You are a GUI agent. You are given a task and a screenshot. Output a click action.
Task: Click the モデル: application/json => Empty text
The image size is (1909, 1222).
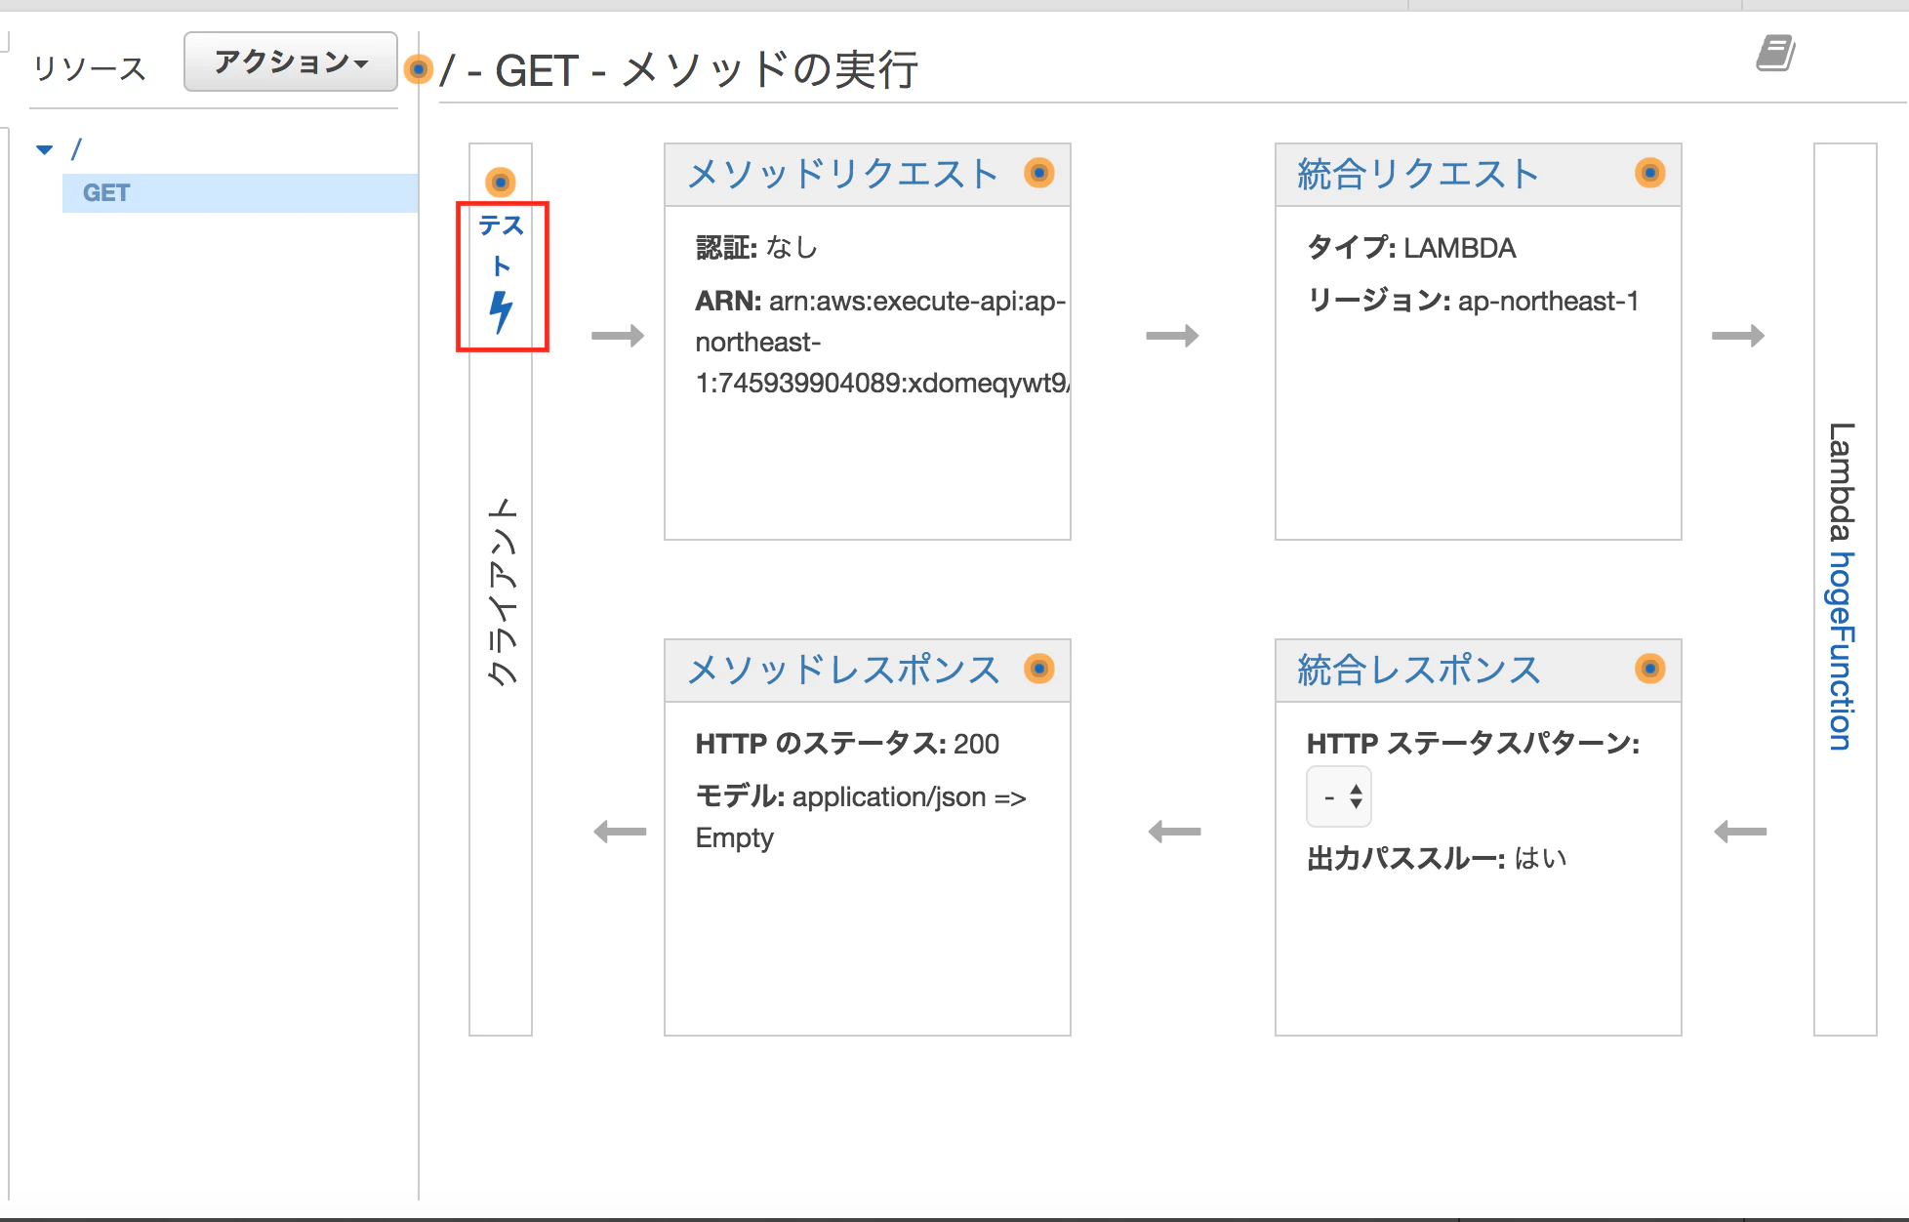click(x=861, y=817)
